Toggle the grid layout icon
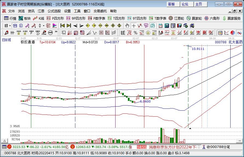This screenshot has width=244, height=157. click(x=220, y=33)
